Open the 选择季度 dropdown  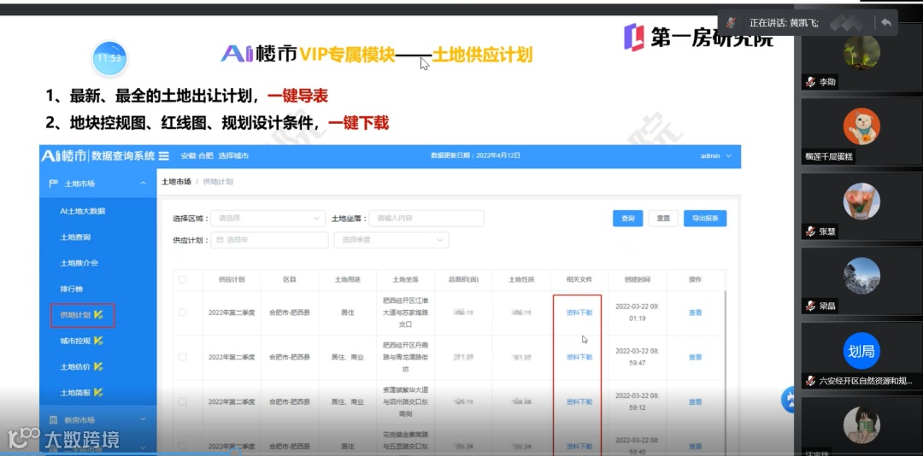391,240
